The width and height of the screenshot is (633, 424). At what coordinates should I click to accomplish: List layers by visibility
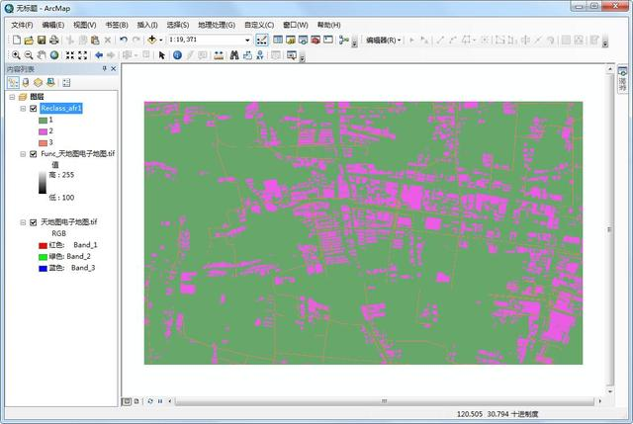pyautogui.click(x=38, y=83)
